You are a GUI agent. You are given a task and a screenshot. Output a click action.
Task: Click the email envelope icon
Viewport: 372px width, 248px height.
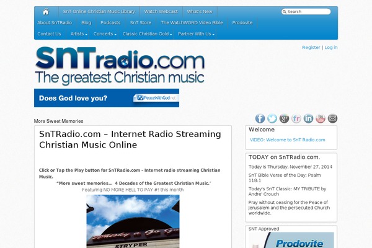point(332,118)
